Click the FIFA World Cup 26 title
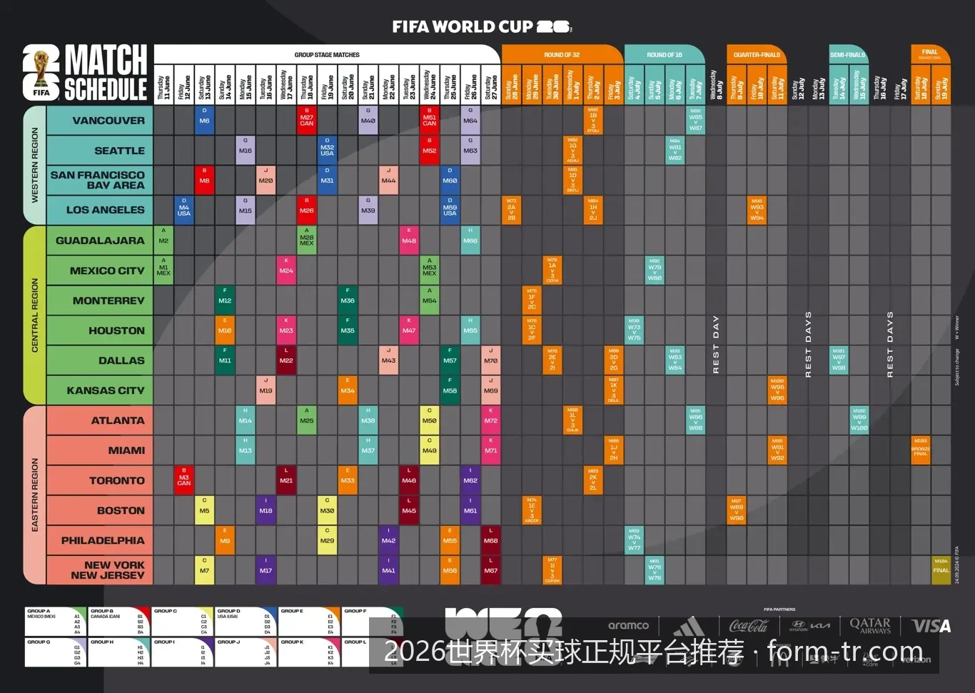This screenshot has width=975, height=693. pos(482,27)
